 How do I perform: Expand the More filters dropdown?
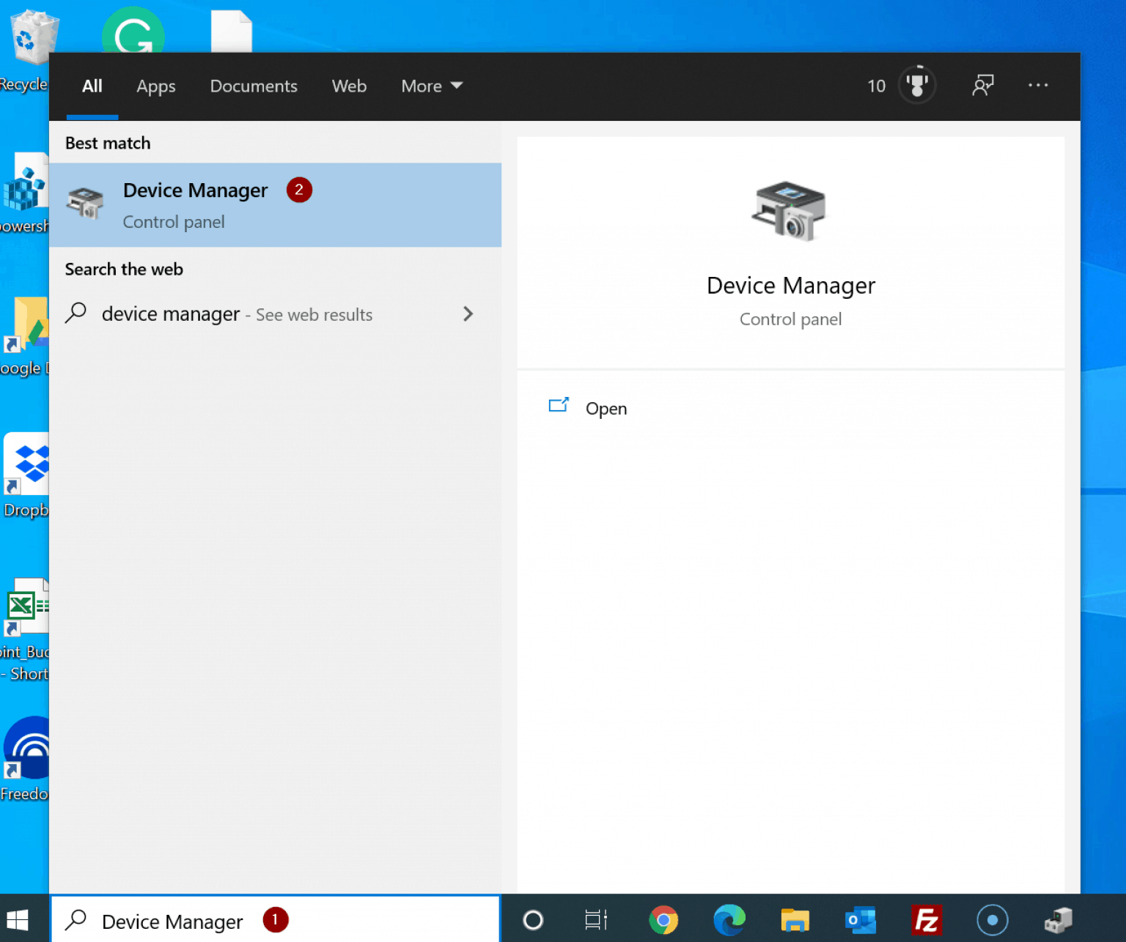432,86
